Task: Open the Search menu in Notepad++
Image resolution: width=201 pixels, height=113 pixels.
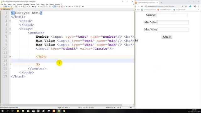Action: [9, 4]
